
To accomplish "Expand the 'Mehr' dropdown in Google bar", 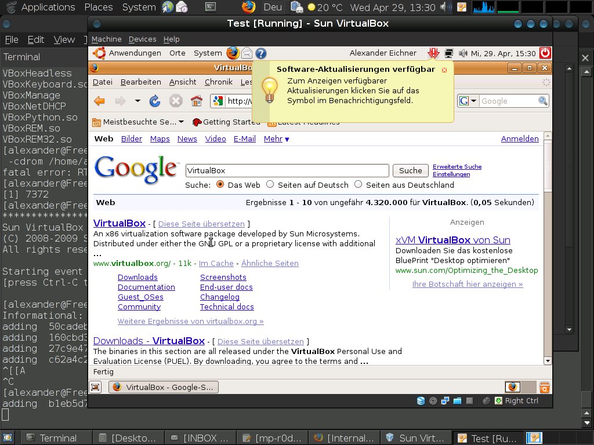I will click(276, 139).
